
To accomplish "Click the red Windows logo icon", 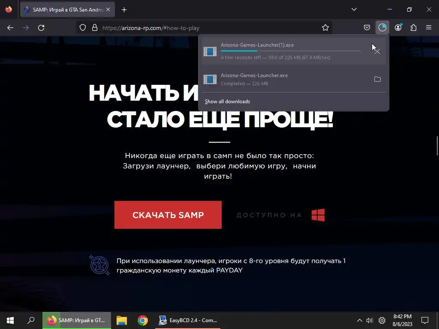I will [318, 215].
